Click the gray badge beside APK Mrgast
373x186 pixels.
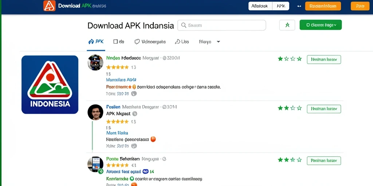[134, 114]
